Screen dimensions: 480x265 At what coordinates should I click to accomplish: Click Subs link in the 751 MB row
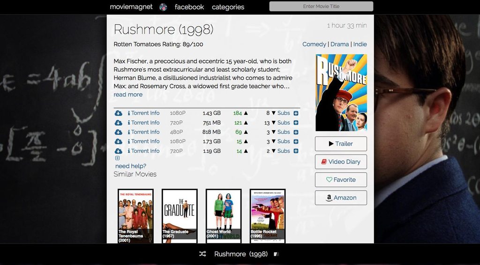pos(284,123)
